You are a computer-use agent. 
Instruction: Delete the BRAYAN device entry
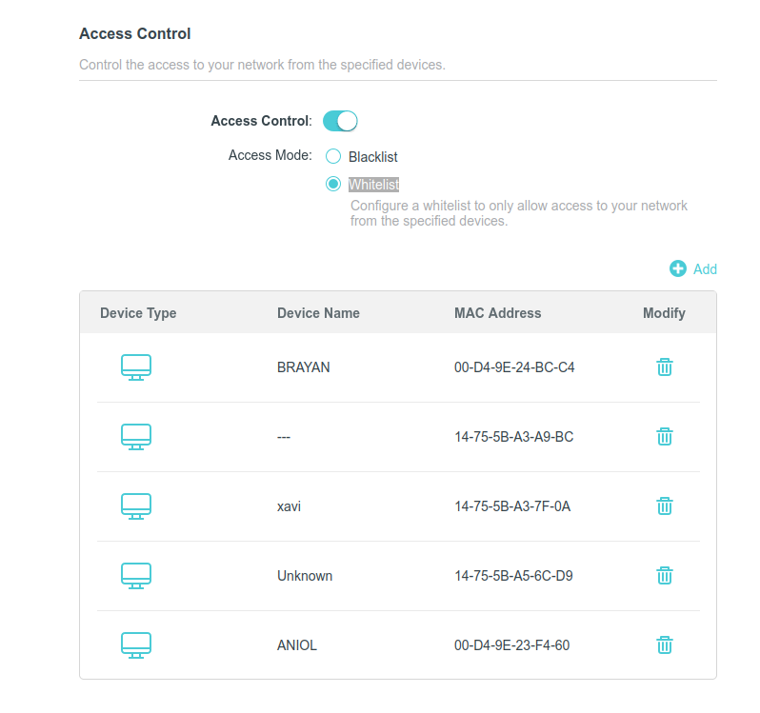[x=664, y=367]
